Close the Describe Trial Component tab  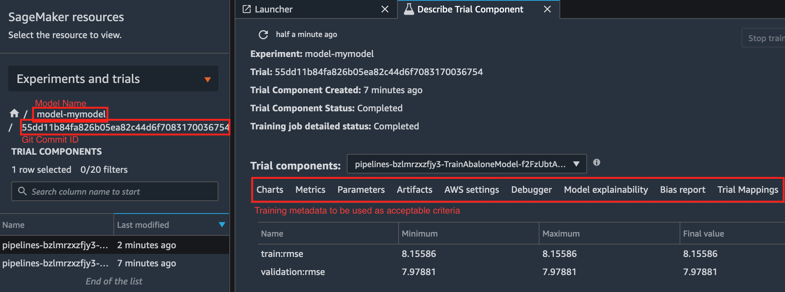tap(547, 9)
